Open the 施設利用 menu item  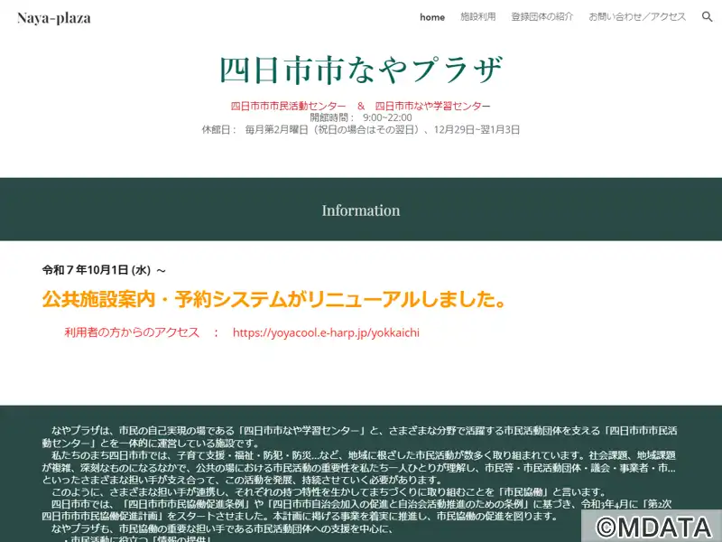(x=477, y=17)
